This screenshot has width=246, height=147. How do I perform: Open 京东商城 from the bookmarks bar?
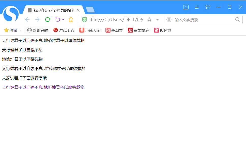138,30
